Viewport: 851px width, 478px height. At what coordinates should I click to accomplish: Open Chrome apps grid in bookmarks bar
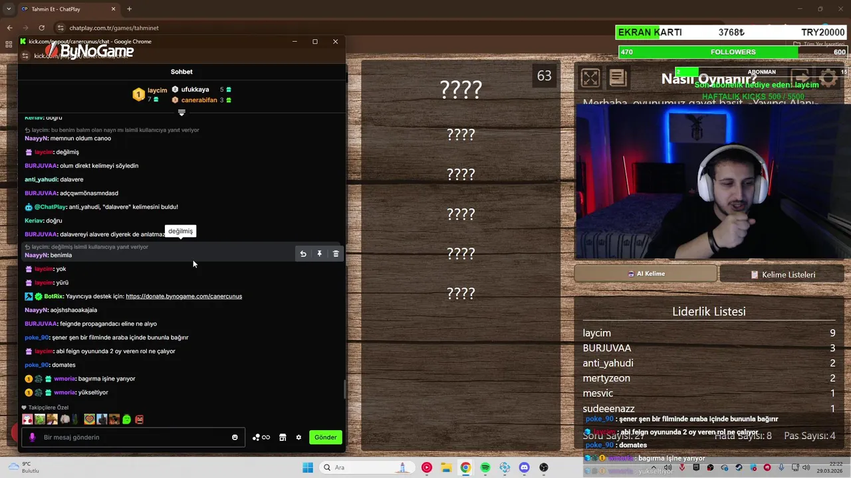tap(9, 44)
